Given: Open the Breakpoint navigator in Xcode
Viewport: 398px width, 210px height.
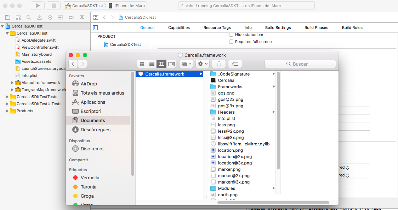Looking at the screenshot, I should tap(71, 17).
